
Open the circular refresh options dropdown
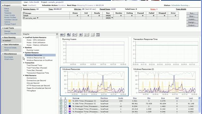74,35
